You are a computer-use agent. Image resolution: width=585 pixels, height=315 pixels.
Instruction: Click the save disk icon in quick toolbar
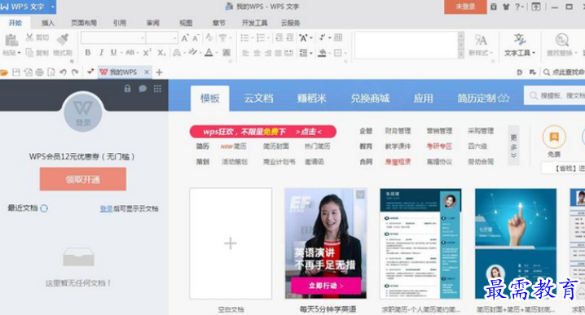click(16, 72)
